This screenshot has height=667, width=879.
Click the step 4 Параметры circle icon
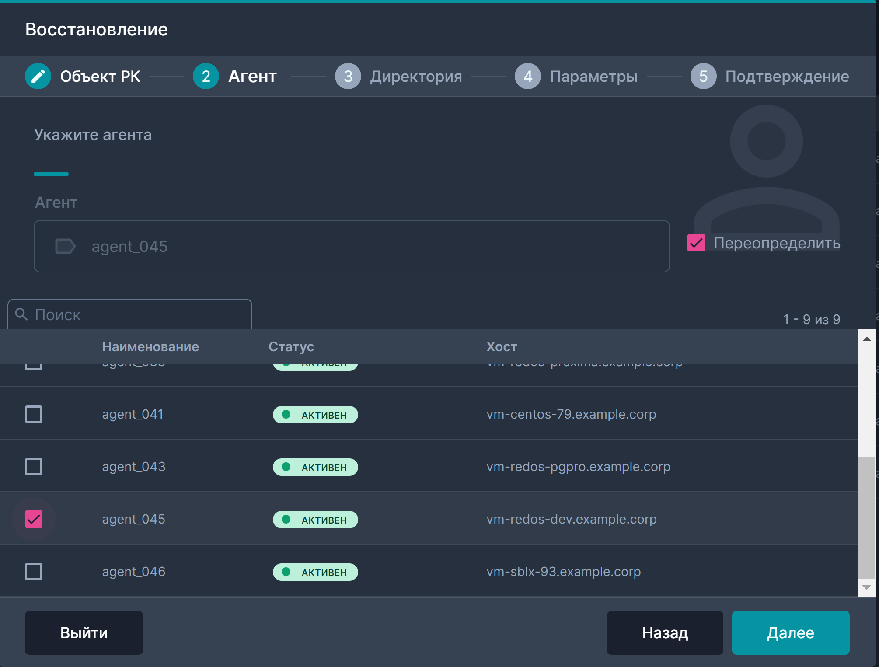coord(527,76)
